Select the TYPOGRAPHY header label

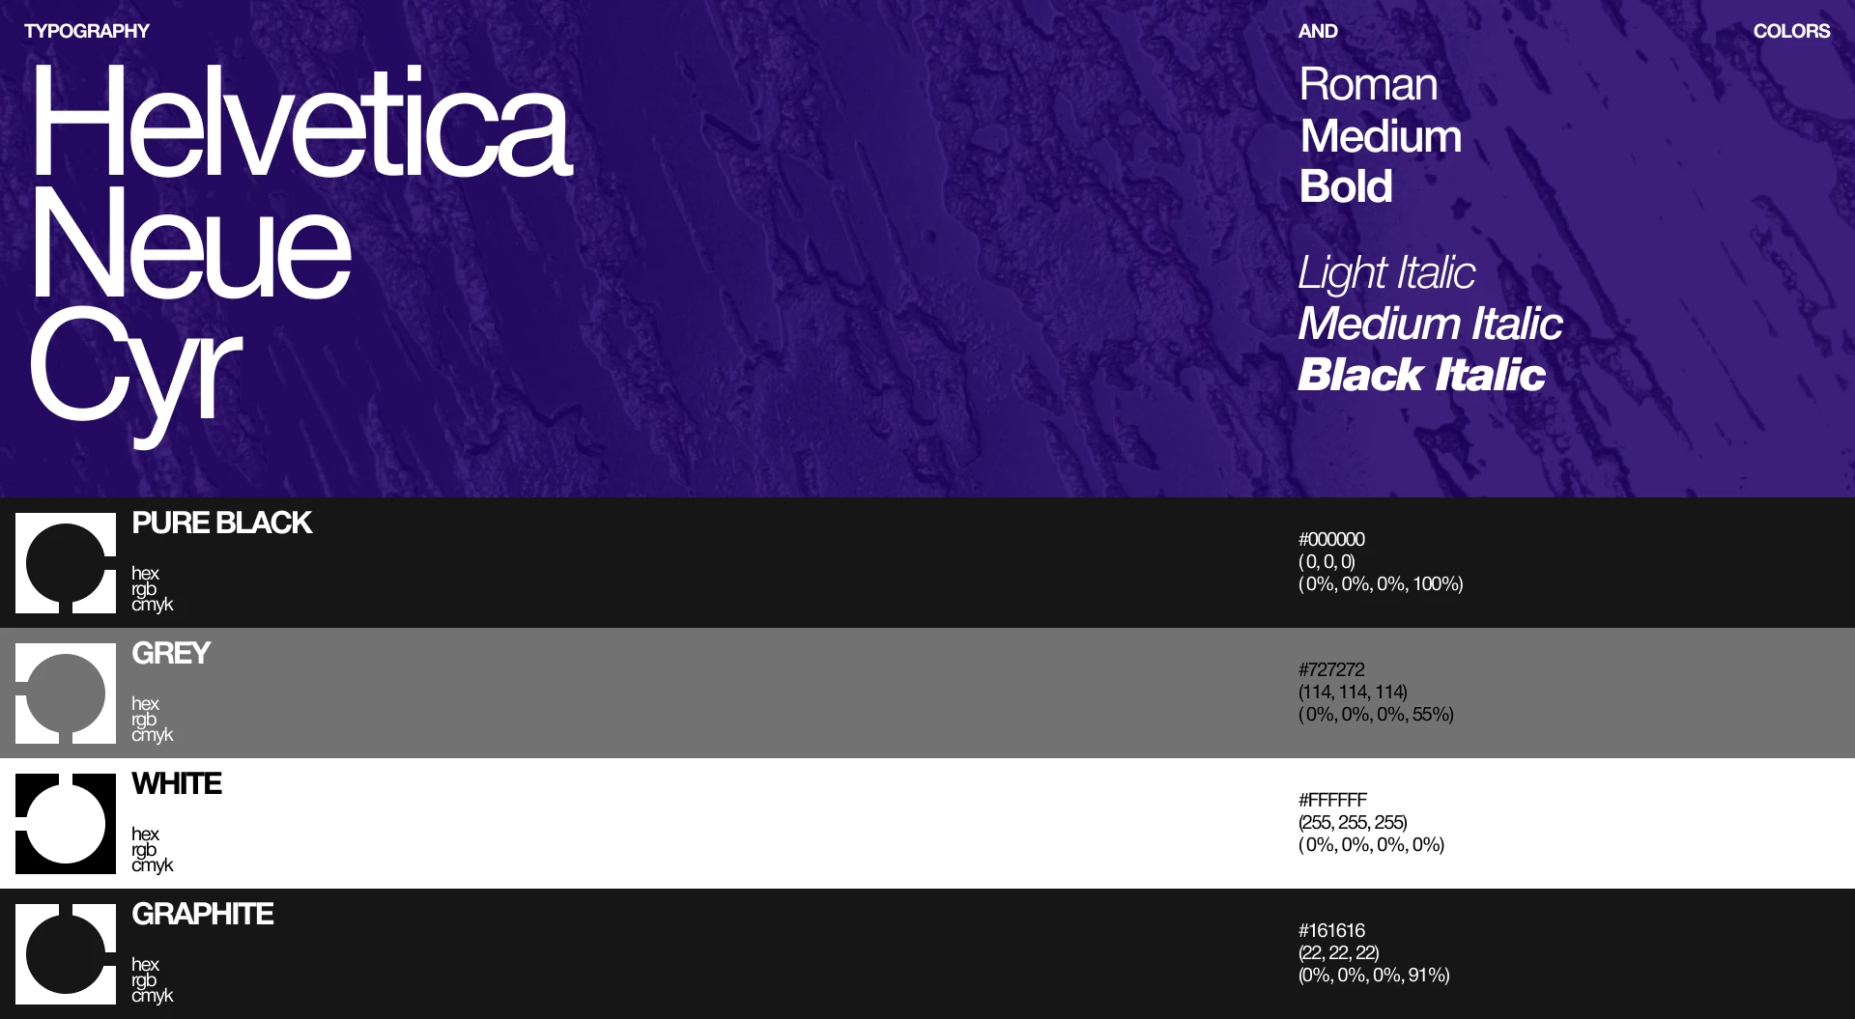(x=87, y=31)
